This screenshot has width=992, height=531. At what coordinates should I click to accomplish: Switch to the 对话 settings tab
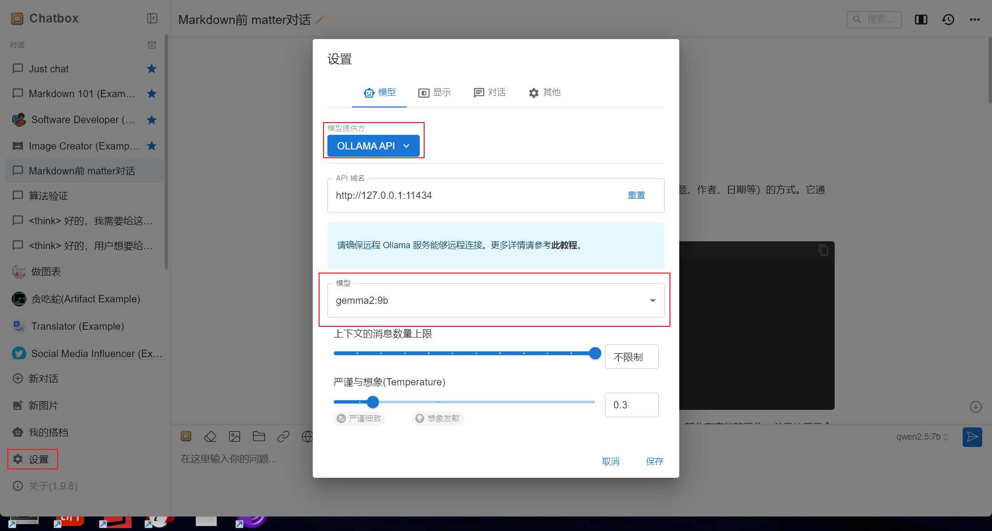490,92
